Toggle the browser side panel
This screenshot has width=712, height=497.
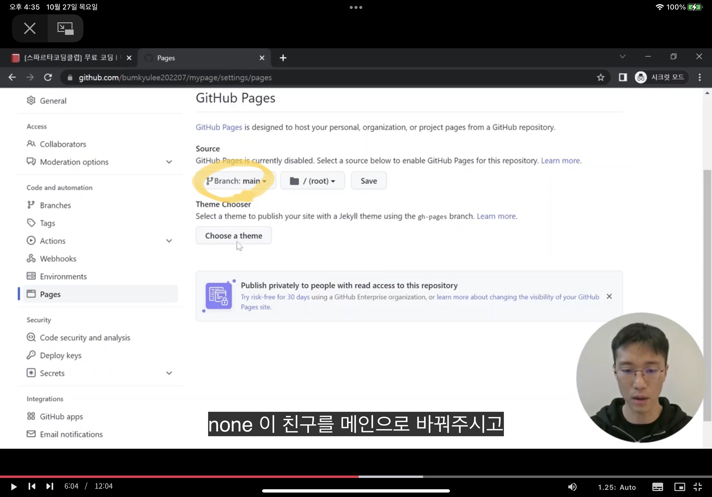coord(623,77)
